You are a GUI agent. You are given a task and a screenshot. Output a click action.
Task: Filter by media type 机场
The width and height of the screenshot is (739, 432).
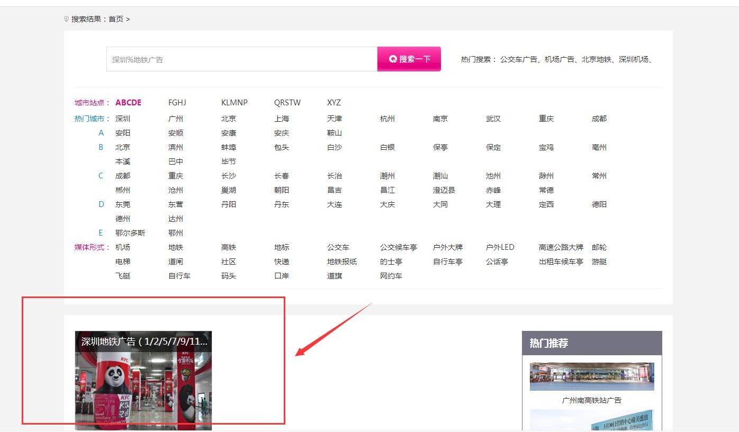123,247
